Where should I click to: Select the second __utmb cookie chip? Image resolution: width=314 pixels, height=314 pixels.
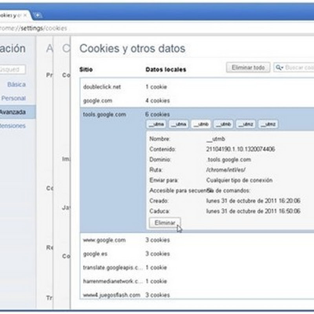(x=223, y=124)
